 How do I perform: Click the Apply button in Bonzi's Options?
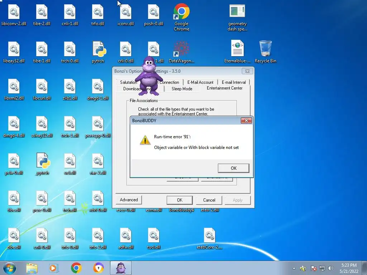[238, 200]
